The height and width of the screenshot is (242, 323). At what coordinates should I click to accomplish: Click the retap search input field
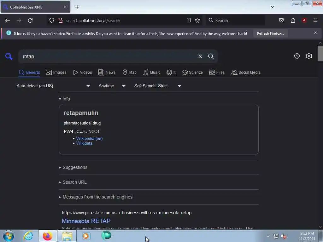(x=109, y=56)
